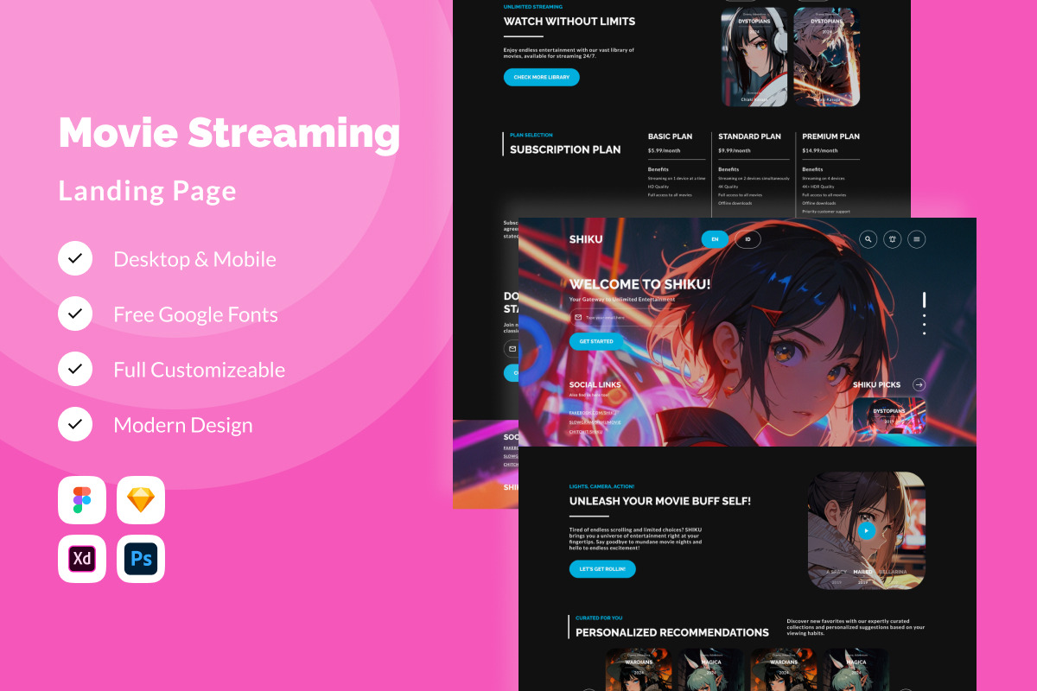
Task: Switch language to EN
Action: point(715,239)
